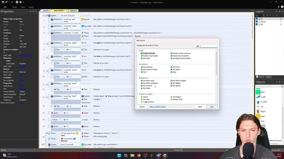Select the Set frame action
This screenshot has height=159, width=284.
click(x=175, y=67)
